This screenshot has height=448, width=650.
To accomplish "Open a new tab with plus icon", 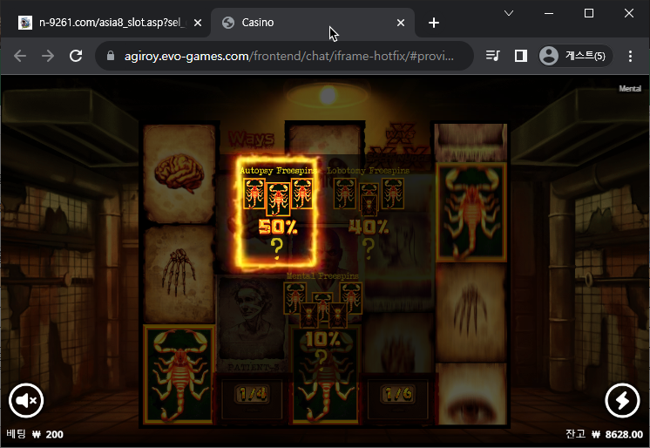I will tap(434, 23).
